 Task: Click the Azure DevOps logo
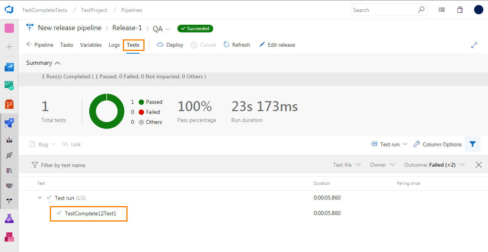click(9, 10)
